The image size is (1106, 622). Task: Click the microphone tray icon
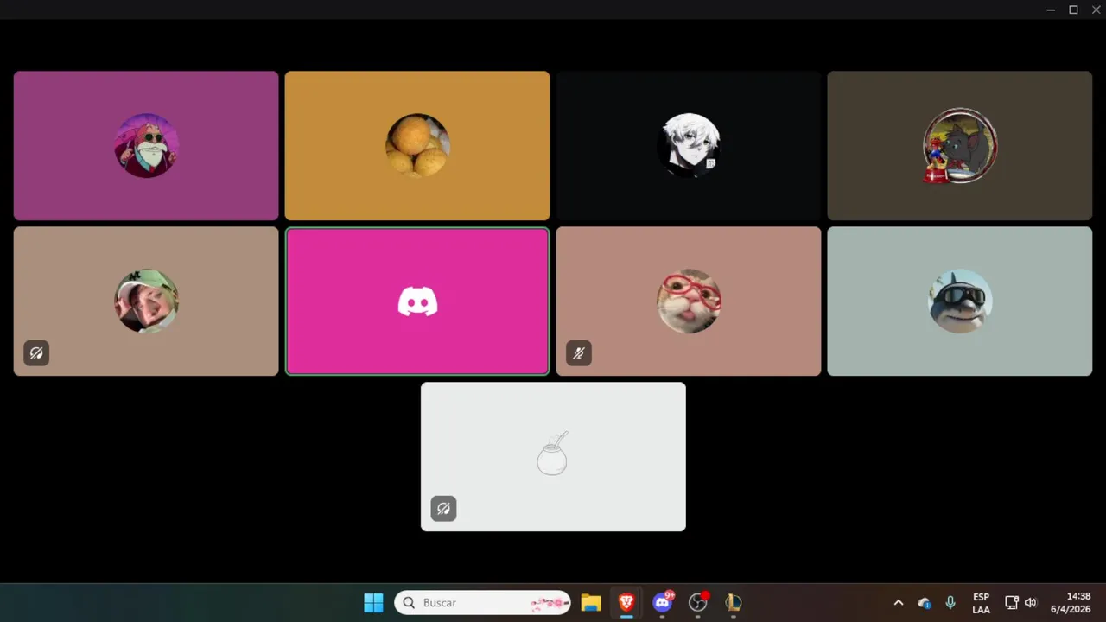950,602
